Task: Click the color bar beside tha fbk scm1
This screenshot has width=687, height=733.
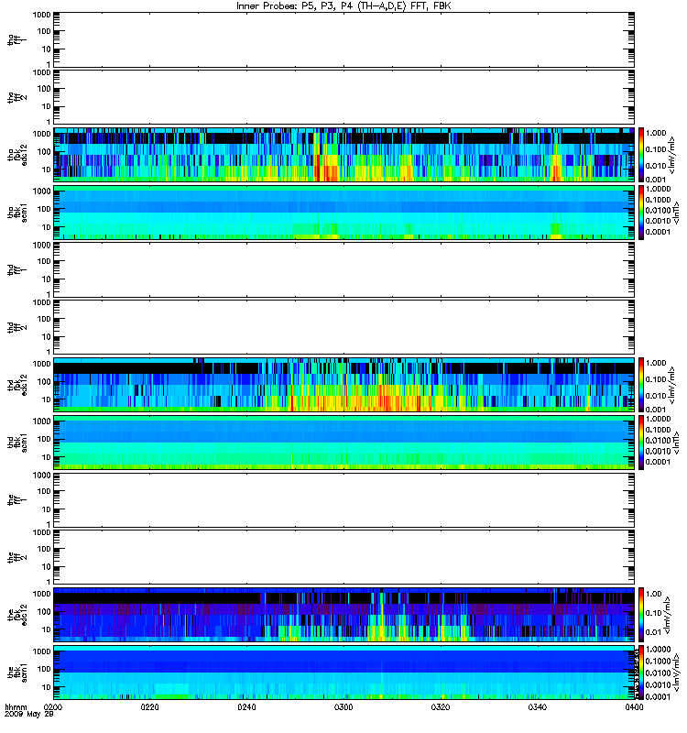Action: pos(641,213)
